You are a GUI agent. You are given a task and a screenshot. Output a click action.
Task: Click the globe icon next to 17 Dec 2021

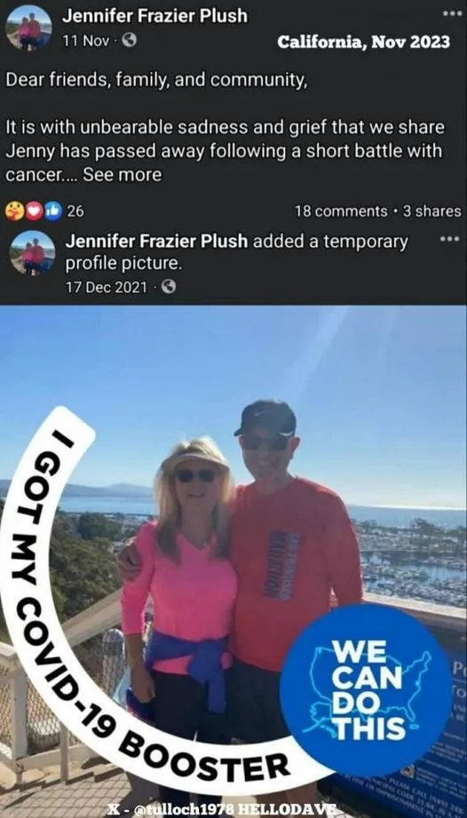pos(168,286)
